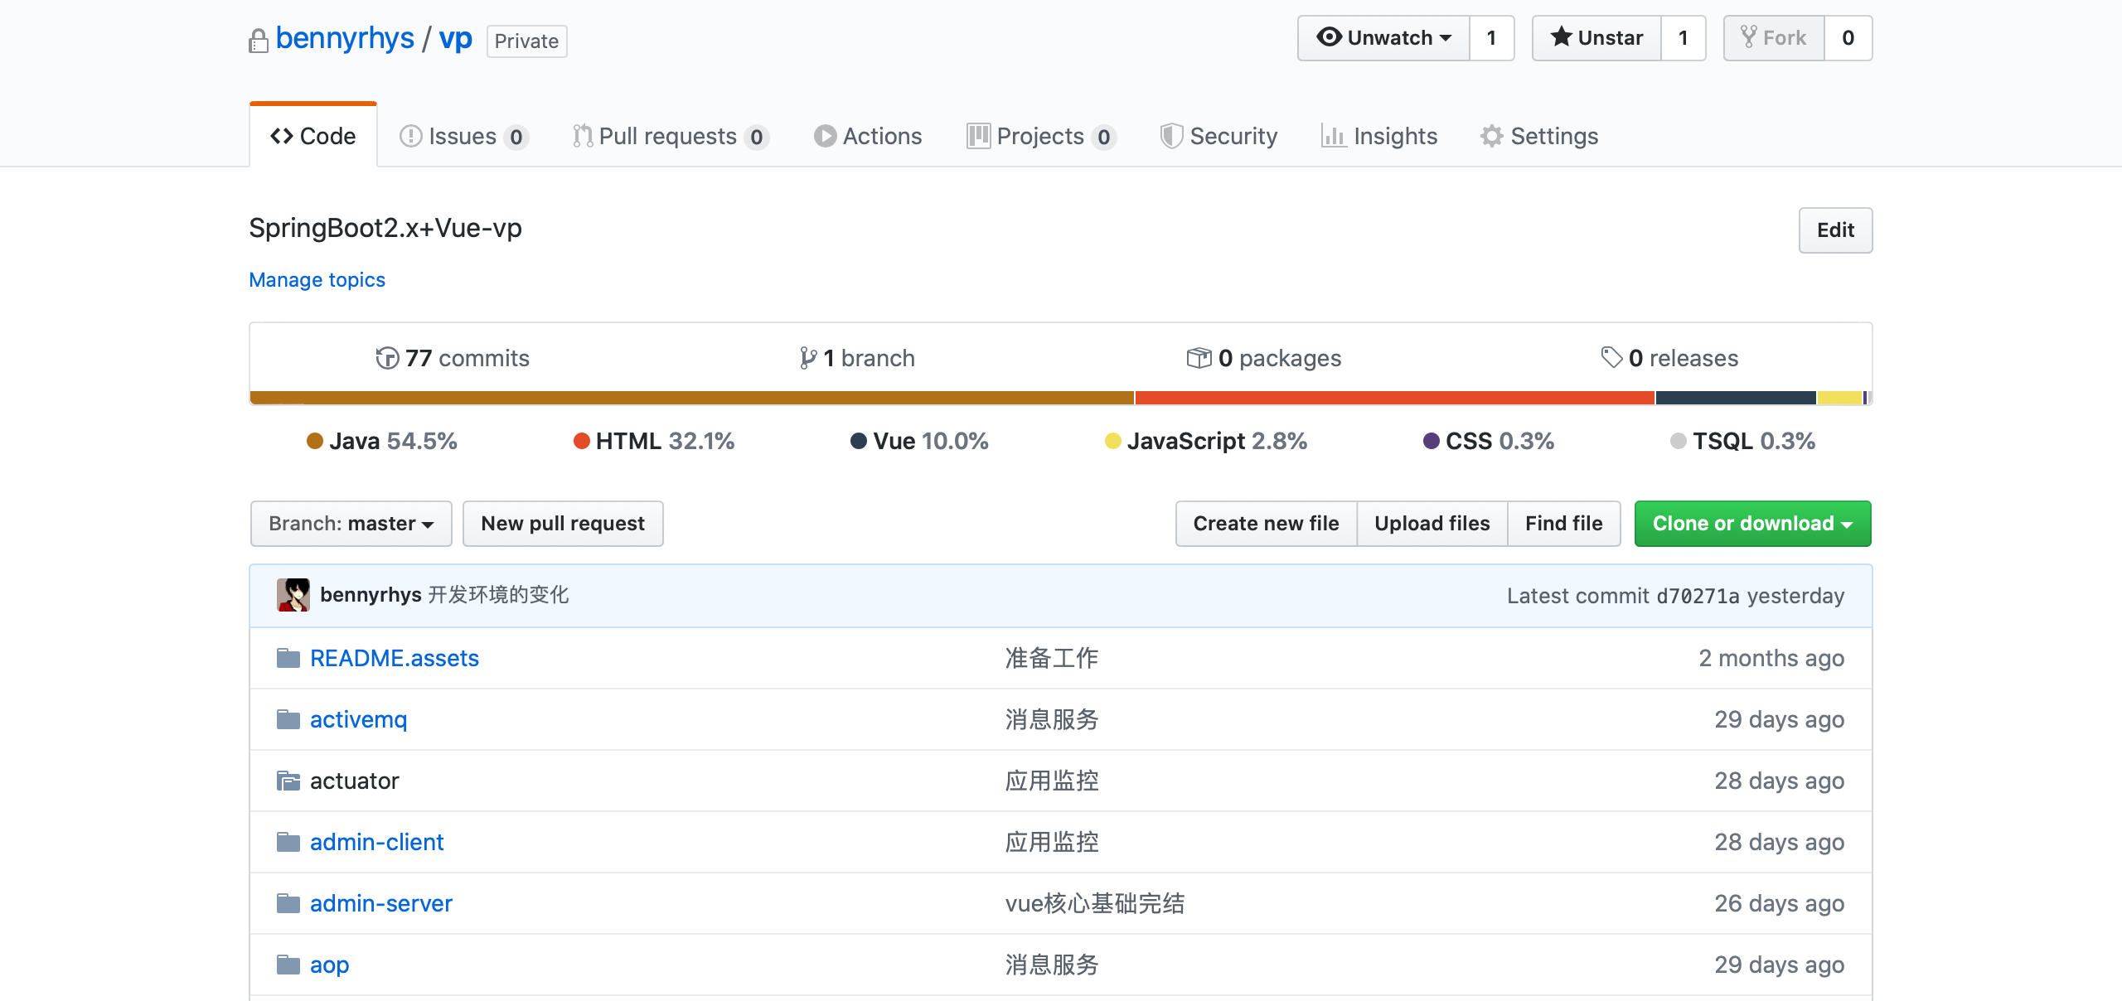2122x1001 pixels.
Task: Click the private repository lock icon
Action: (259, 41)
